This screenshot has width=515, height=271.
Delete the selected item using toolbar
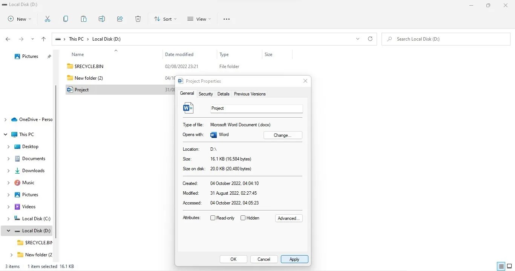(x=138, y=19)
